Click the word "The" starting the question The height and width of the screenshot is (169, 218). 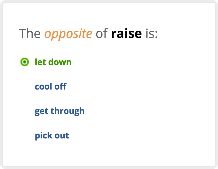tap(30, 34)
